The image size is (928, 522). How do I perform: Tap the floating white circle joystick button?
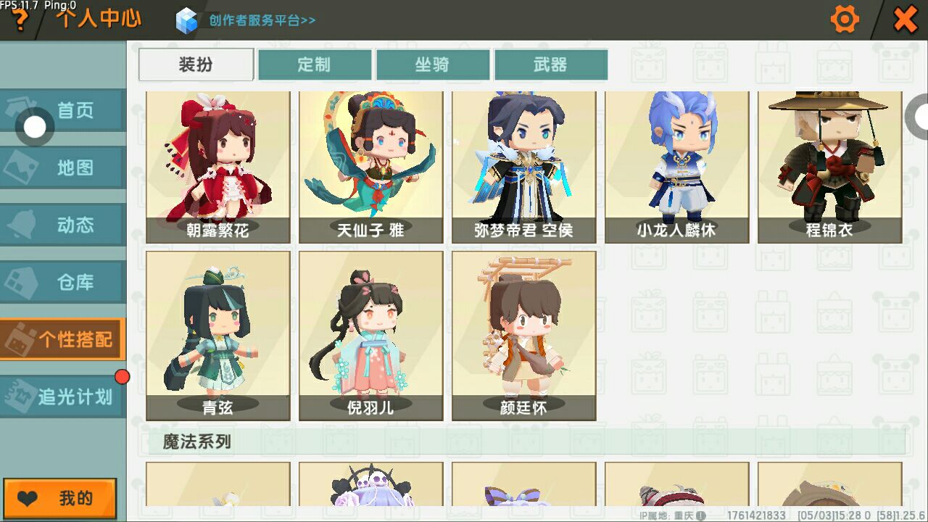click(x=35, y=128)
